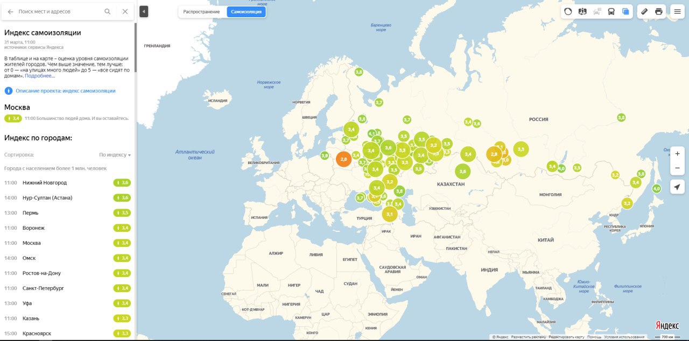Image resolution: width=689 pixels, height=341 pixels.
Task: Select the 3,1 marker above Ирак
Action: click(390, 214)
